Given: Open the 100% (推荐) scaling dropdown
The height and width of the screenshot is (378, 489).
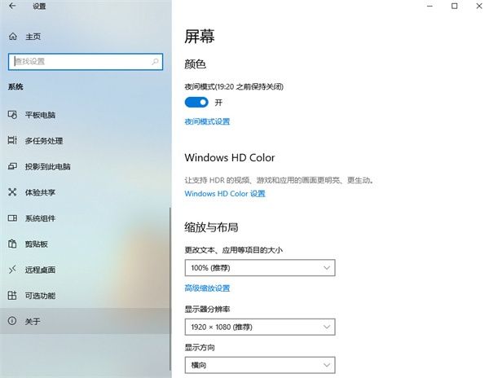Looking at the screenshot, I should click(x=260, y=268).
